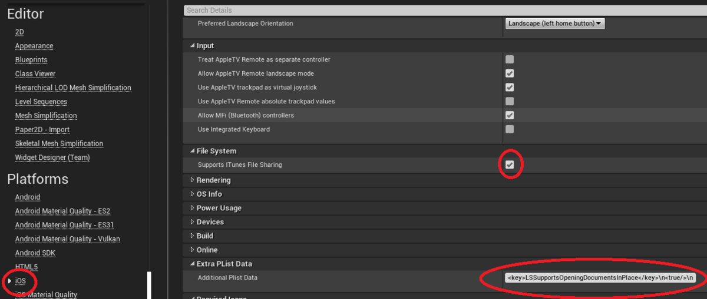Click the 'Preferred Landscape Orientation' label
Image resolution: width=707 pixels, height=299 pixels.
click(245, 23)
